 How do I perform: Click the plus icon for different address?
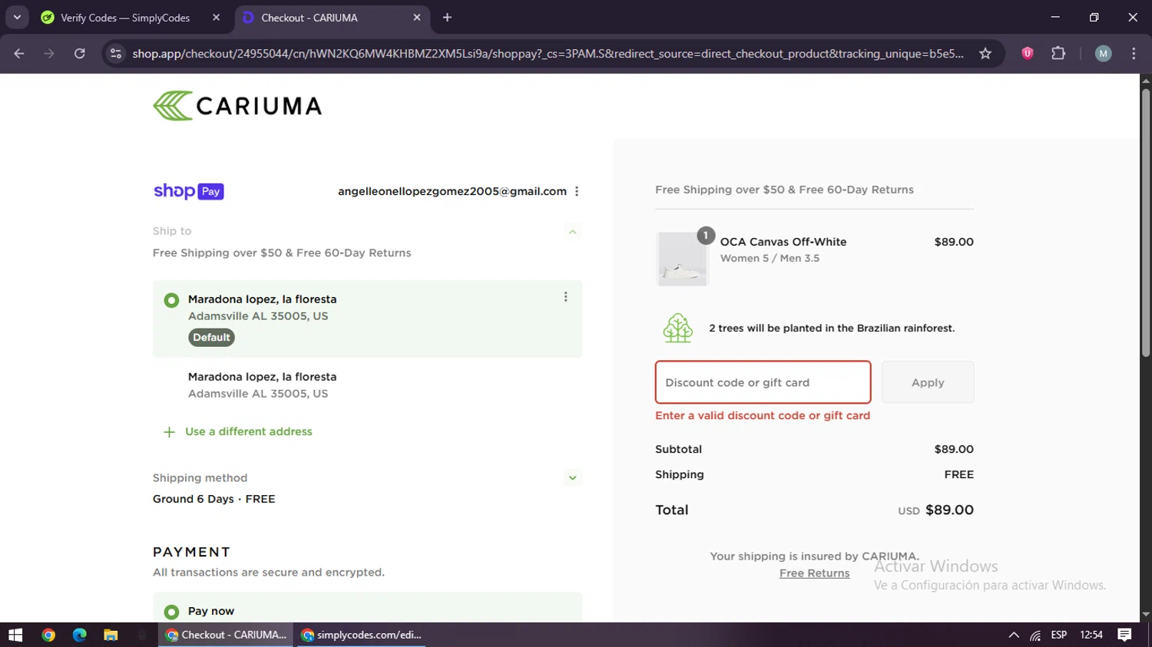pos(169,432)
